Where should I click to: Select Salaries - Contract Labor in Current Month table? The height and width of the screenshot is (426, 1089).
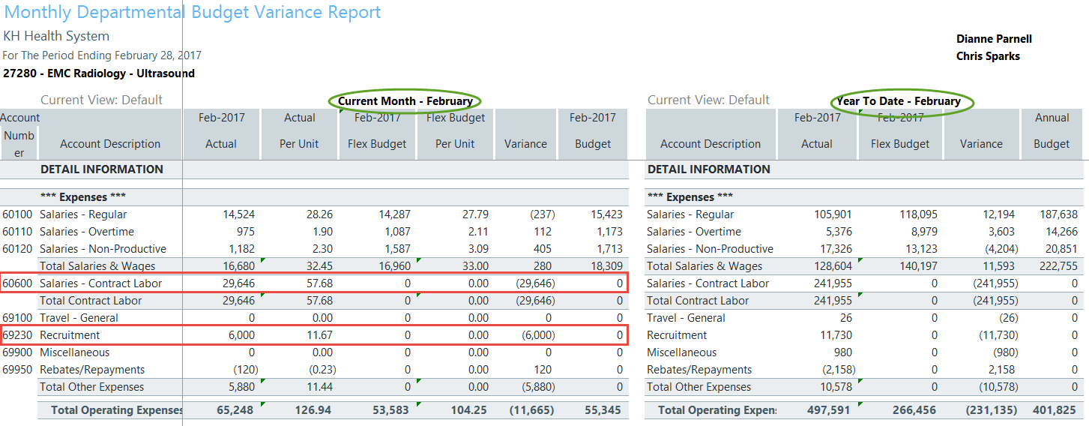click(100, 283)
